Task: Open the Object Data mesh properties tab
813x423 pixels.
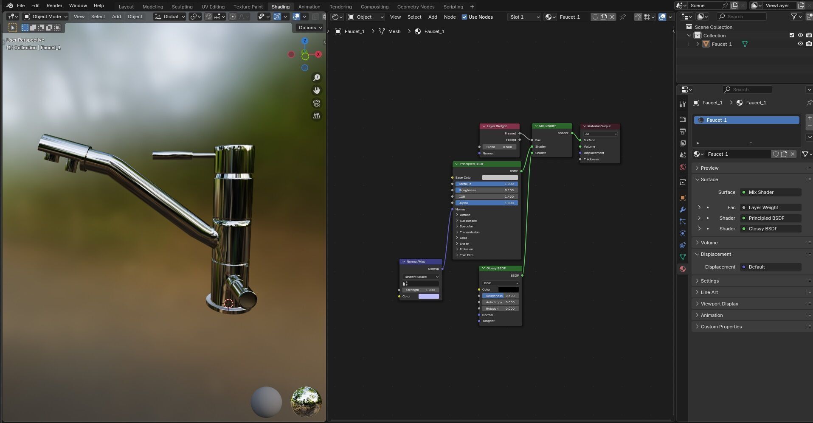Action: tap(683, 257)
